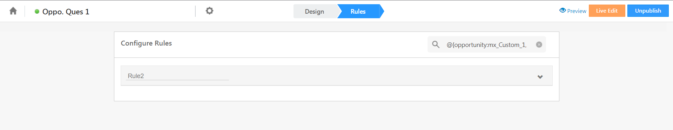673x130 pixels.
Task: Click the eye icon beside Preview
Action: (563, 11)
